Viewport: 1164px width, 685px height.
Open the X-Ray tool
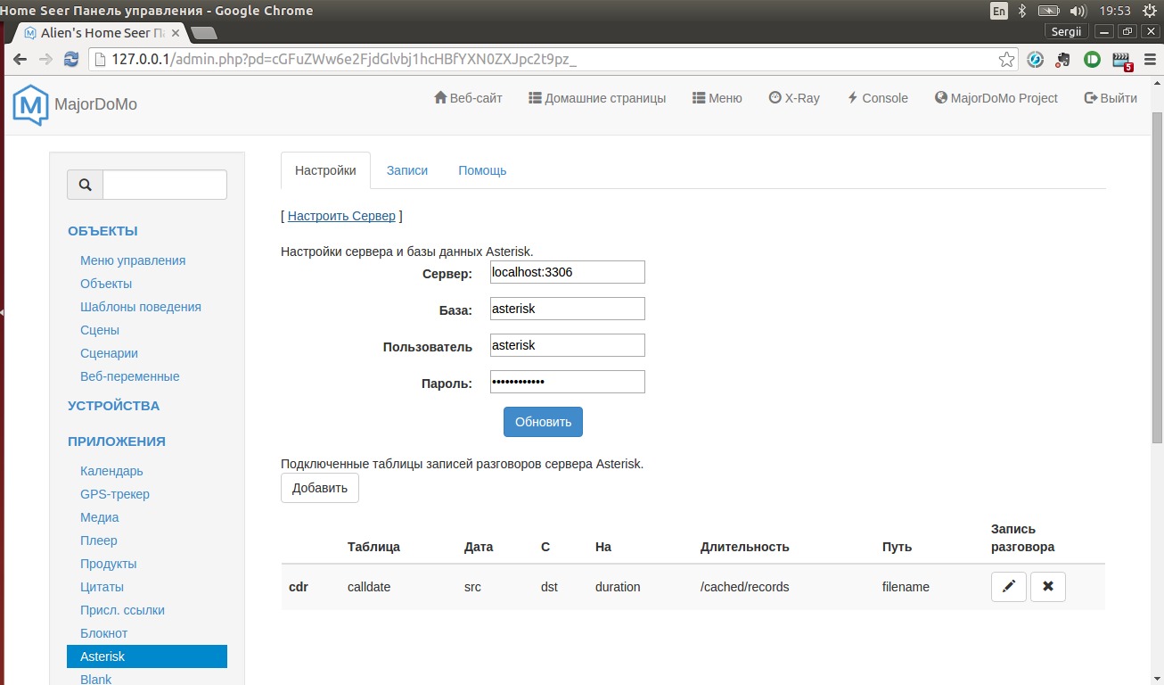coord(794,98)
